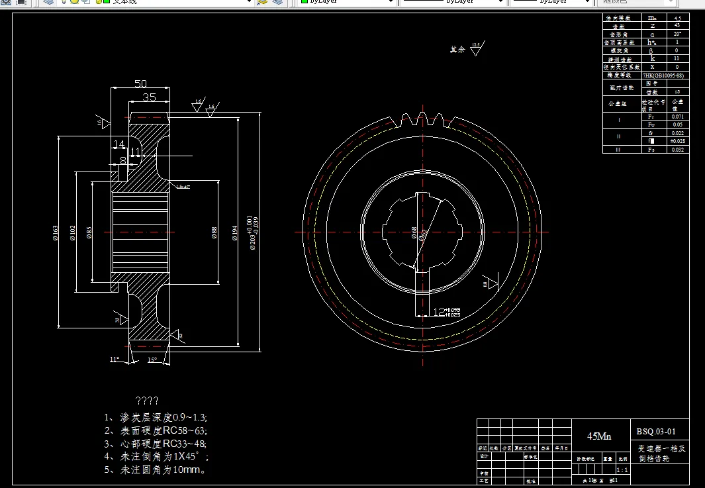Select the 20° pressure angle value in table
Screen dimensions: 705x488
coord(678,34)
